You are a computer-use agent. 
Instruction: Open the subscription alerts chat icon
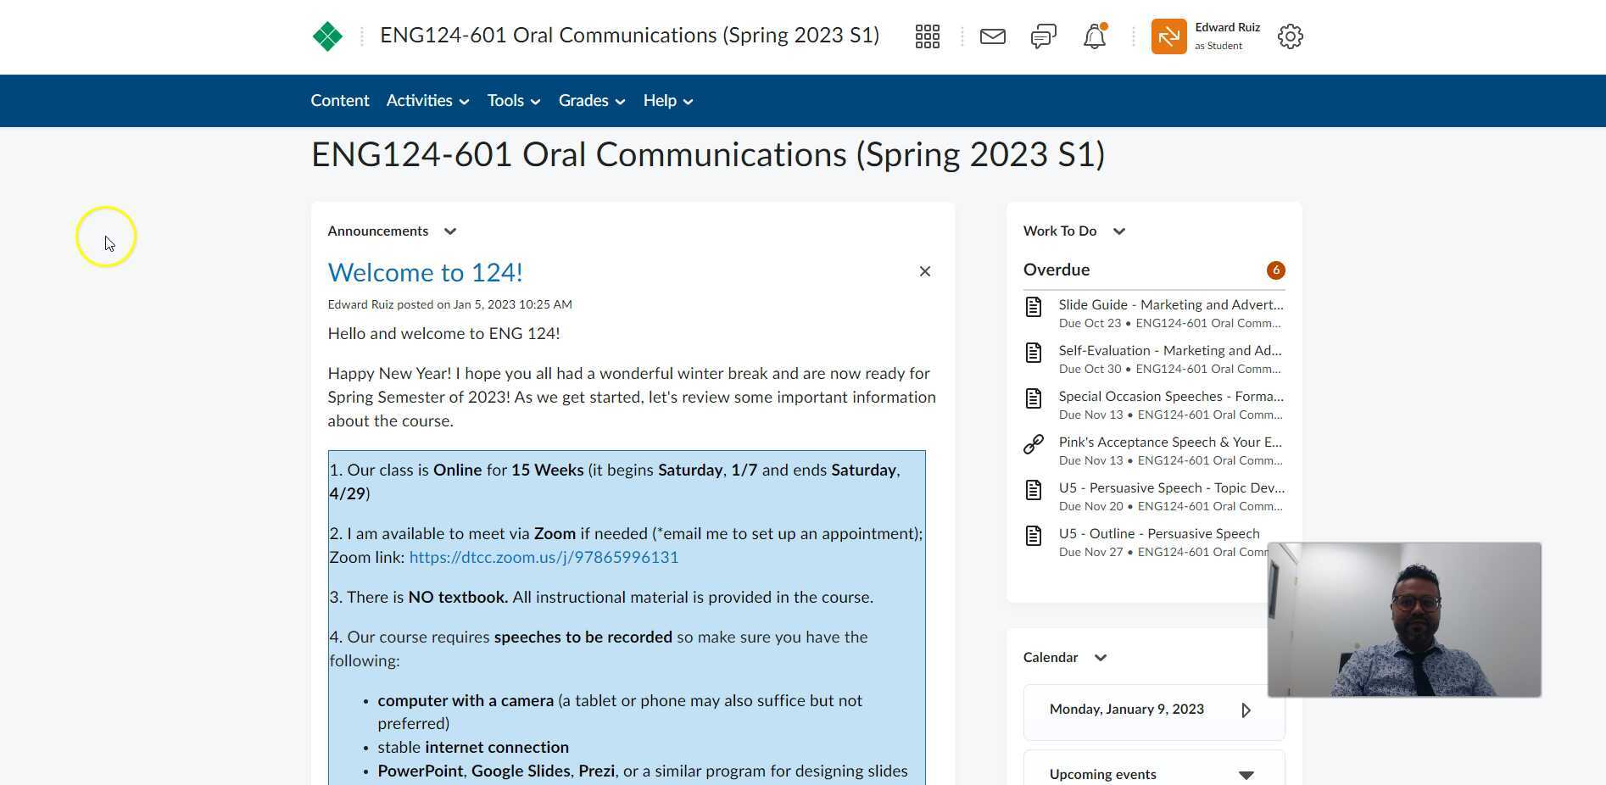coord(1043,36)
